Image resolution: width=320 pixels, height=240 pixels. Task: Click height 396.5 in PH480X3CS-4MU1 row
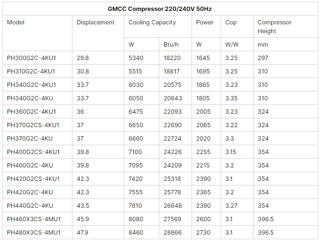click(x=266, y=232)
